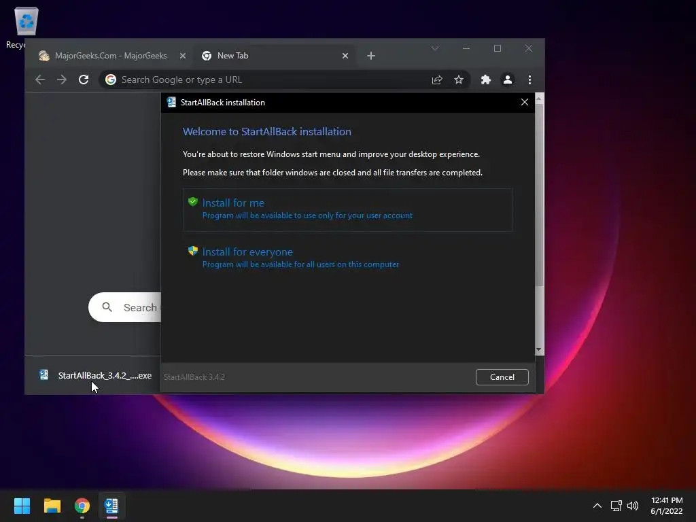Click the share page icon in the address bar

coord(437,80)
